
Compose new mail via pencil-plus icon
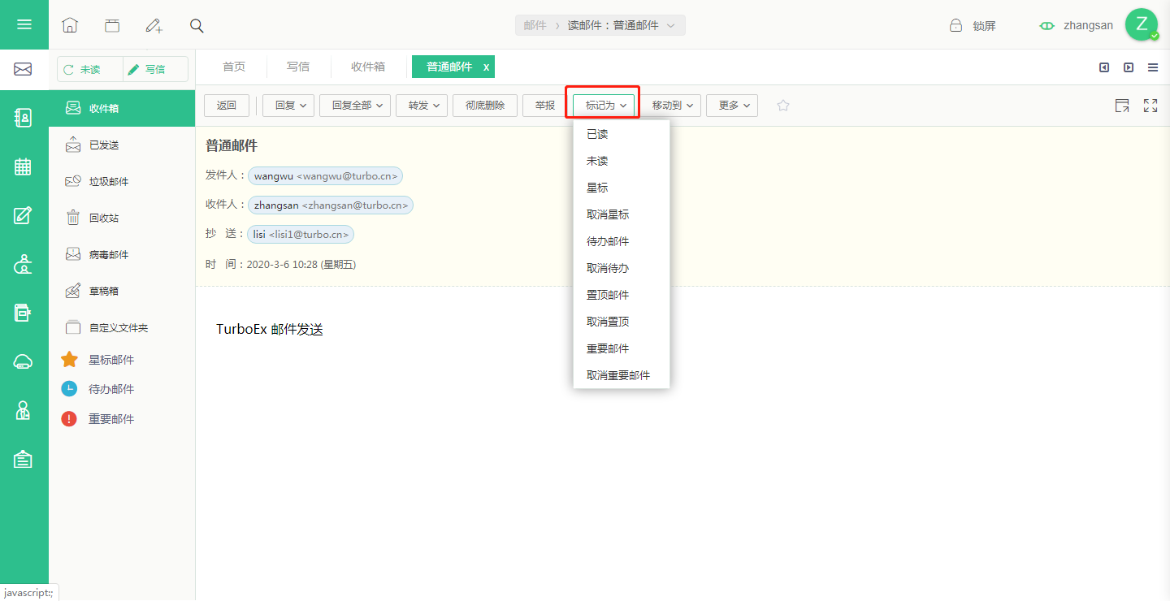click(x=154, y=25)
